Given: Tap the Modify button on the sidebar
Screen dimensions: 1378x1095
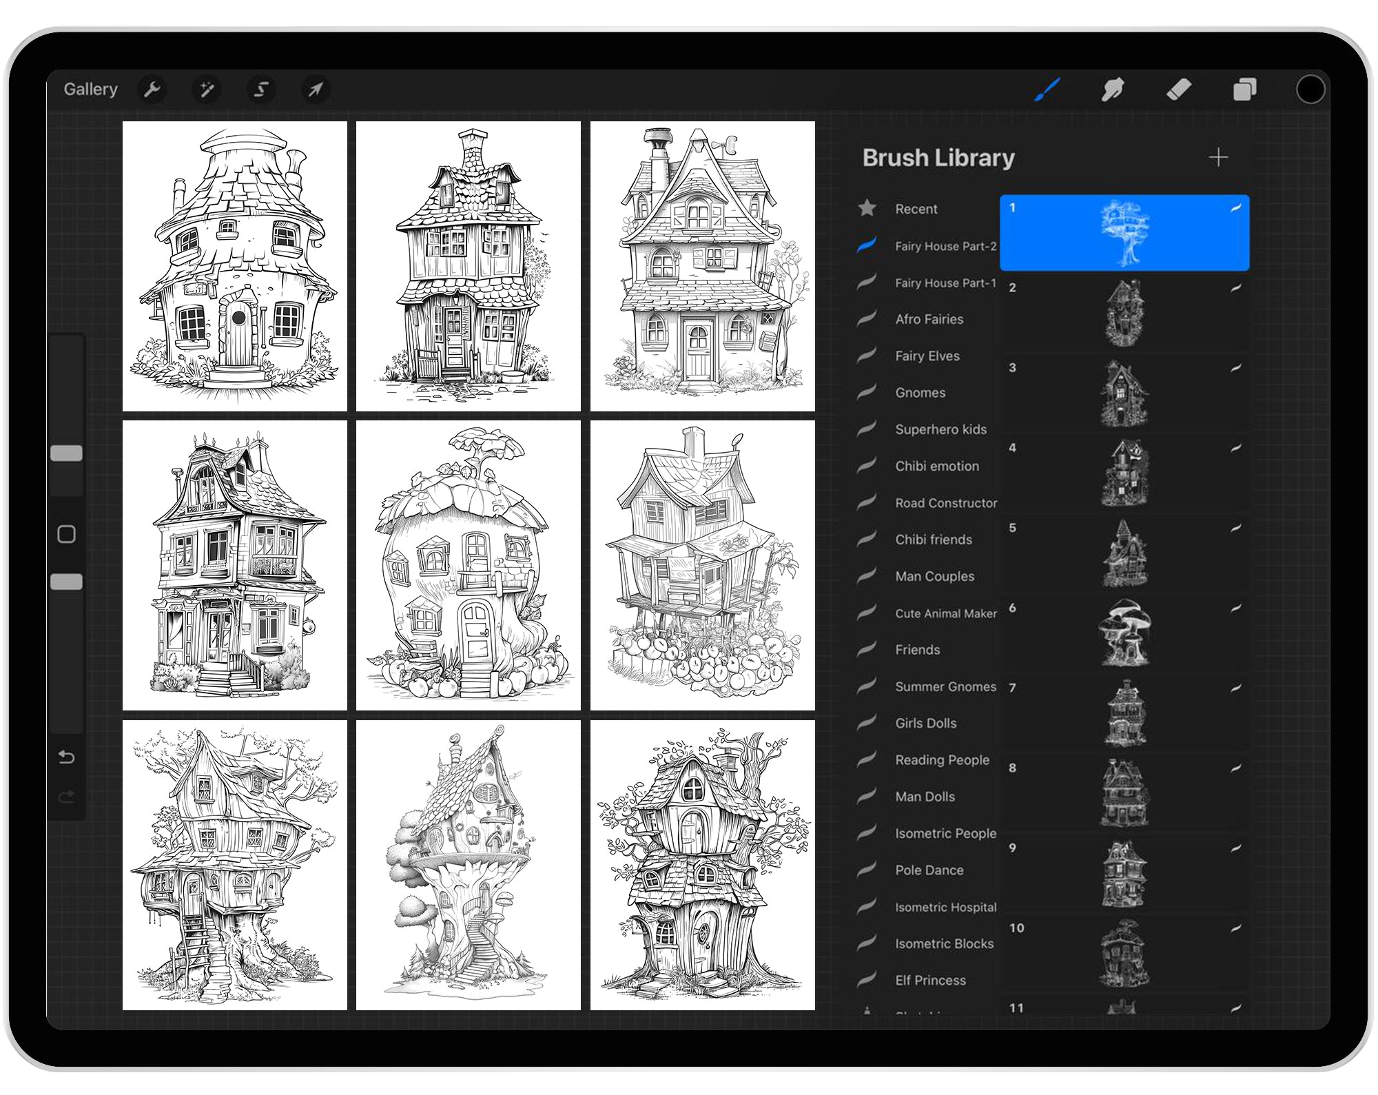Looking at the screenshot, I should 67,534.
